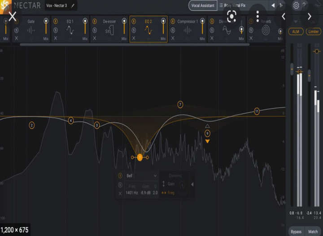Viewport: 323px width, 236px height.
Task: Click the Bypass button
Action: [x=296, y=232]
